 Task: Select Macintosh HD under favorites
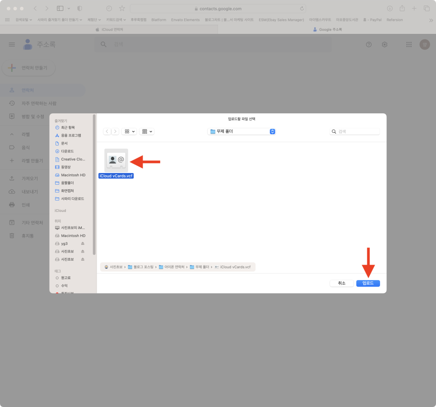click(70, 175)
